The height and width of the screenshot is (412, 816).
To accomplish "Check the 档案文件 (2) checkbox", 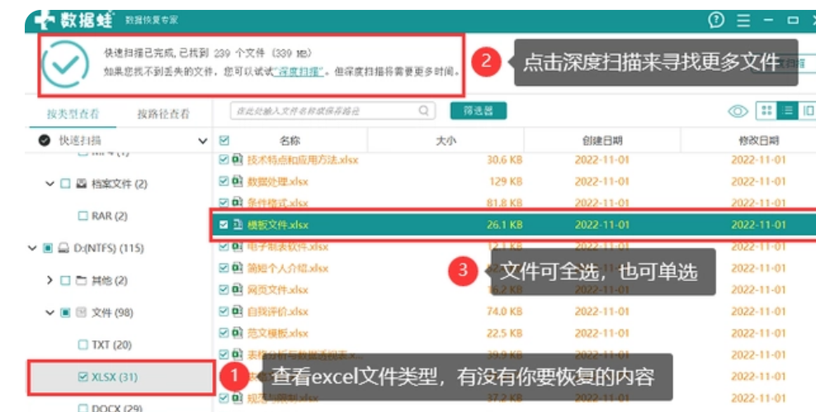I will pos(65,184).
